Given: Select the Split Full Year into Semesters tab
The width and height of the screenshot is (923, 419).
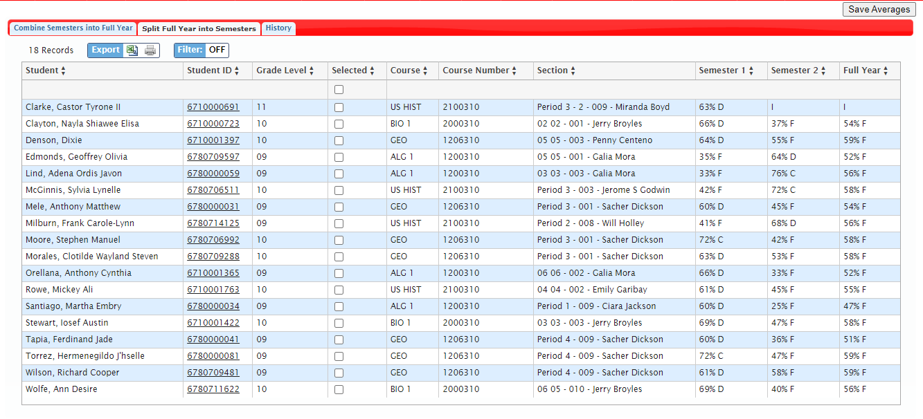Looking at the screenshot, I should (x=199, y=29).
